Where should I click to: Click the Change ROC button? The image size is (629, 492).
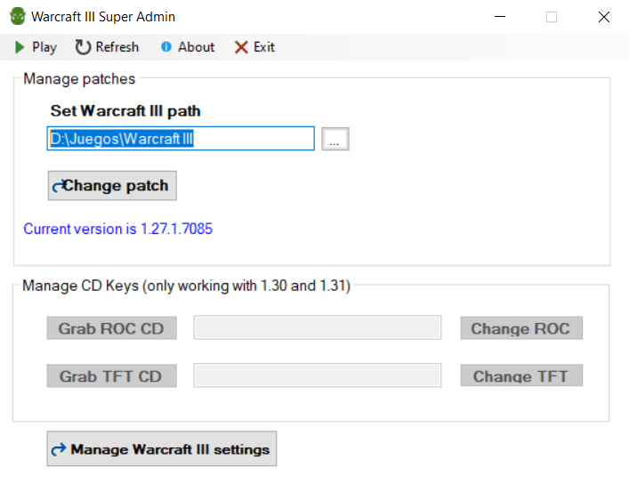[x=521, y=328]
